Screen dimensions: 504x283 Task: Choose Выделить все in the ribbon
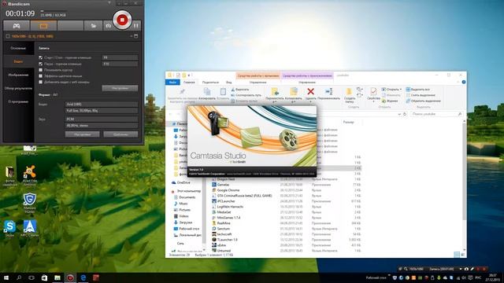point(417,89)
